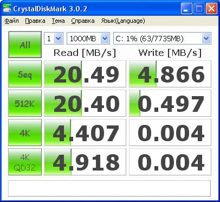Minimize the CrystalDiskMark window

pyautogui.click(x=186, y=9)
